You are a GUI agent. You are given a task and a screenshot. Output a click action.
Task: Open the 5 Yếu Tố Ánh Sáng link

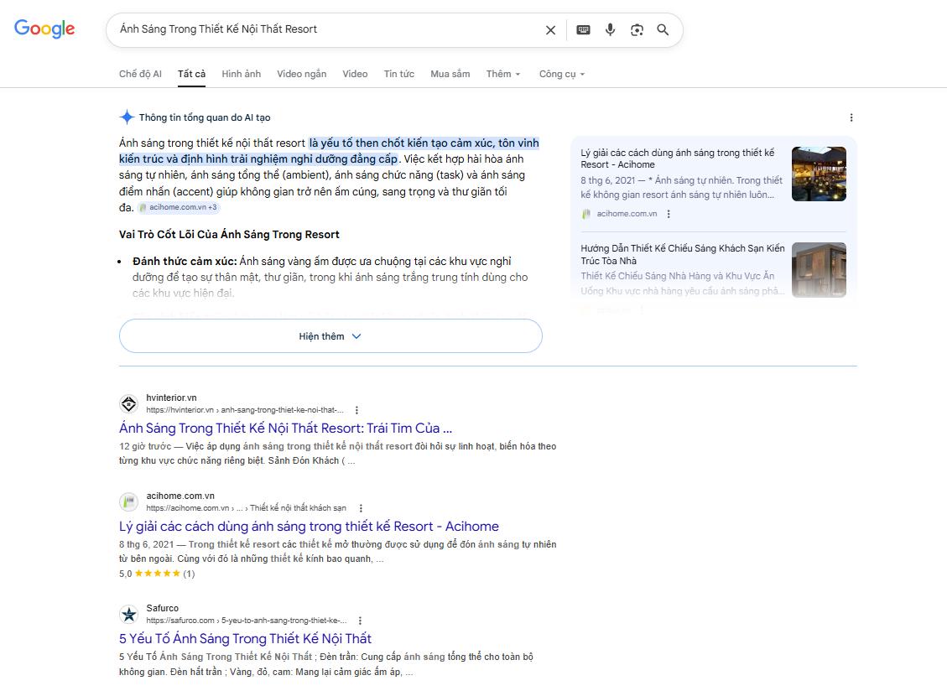245,638
